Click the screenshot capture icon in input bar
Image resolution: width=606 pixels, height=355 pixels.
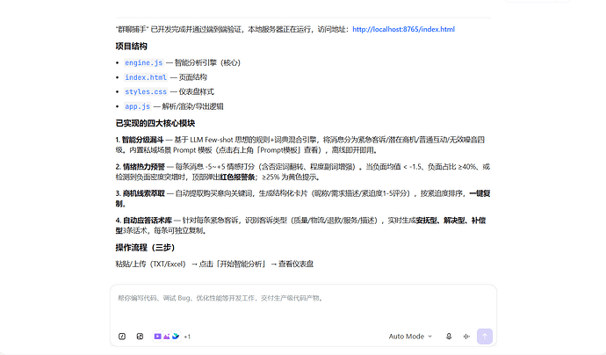(140, 337)
